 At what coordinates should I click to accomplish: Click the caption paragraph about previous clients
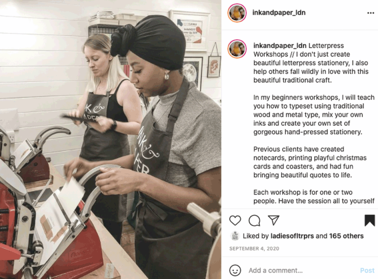click(310, 162)
